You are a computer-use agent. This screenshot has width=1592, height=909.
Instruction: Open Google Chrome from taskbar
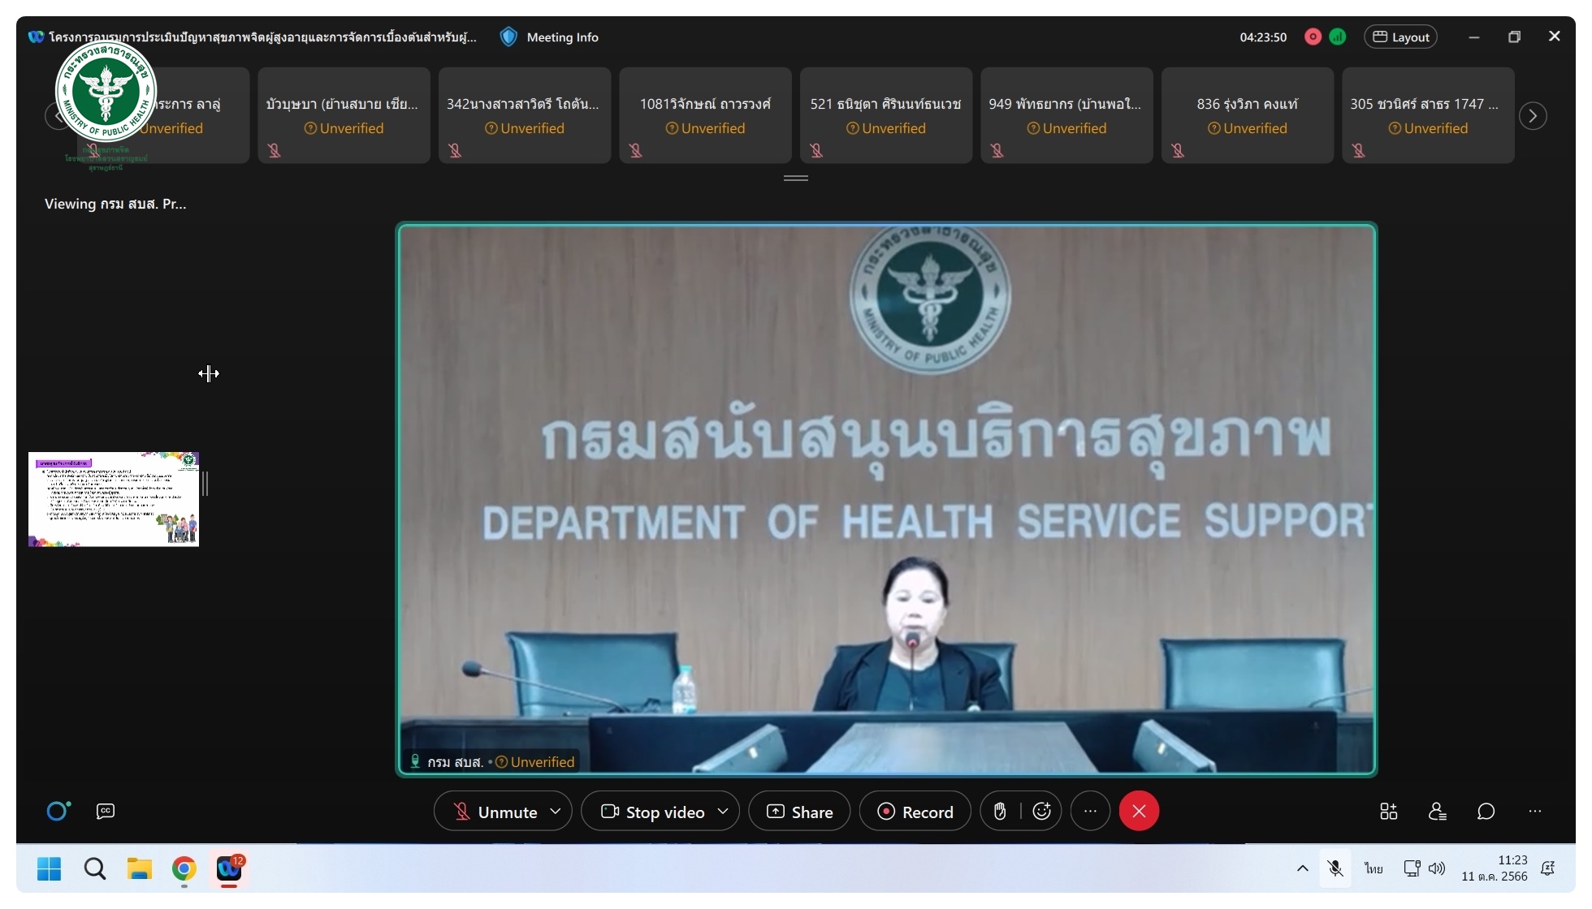[184, 869]
